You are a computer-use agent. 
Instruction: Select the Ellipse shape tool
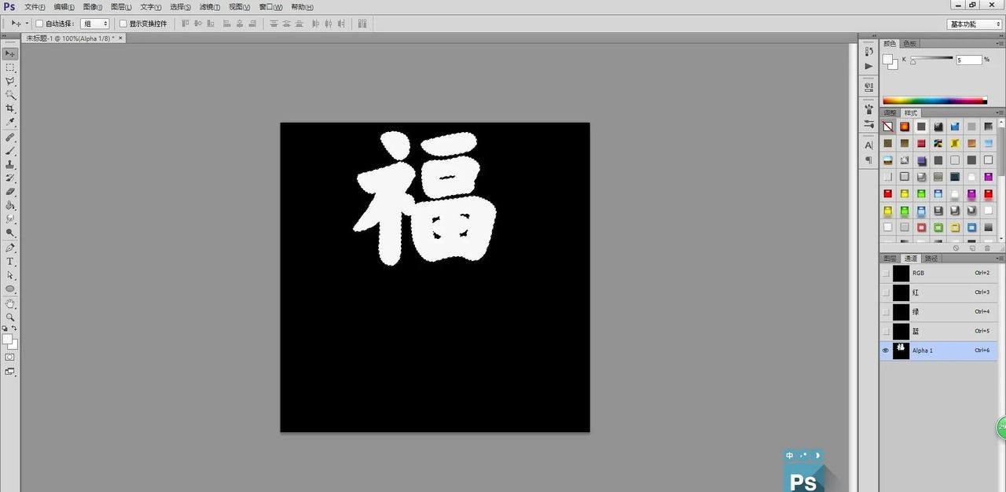point(10,289)
